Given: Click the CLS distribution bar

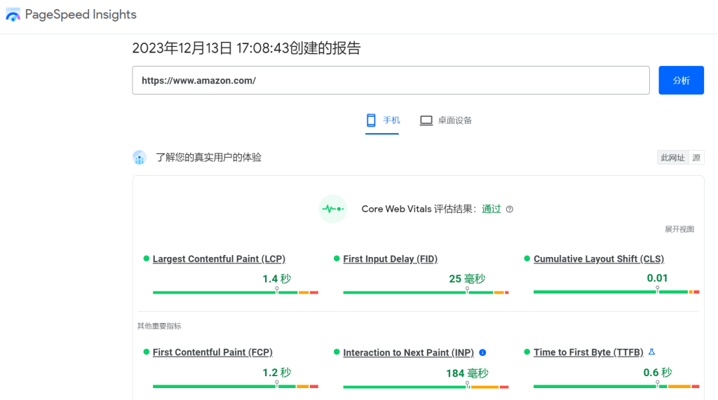Looking at the screenshot, I should 616,292.
